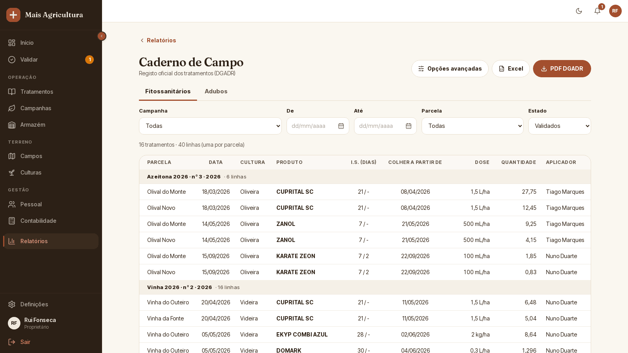Open Tratamentos from the sidebar
The image size is (628, 353).
(51, 92)
